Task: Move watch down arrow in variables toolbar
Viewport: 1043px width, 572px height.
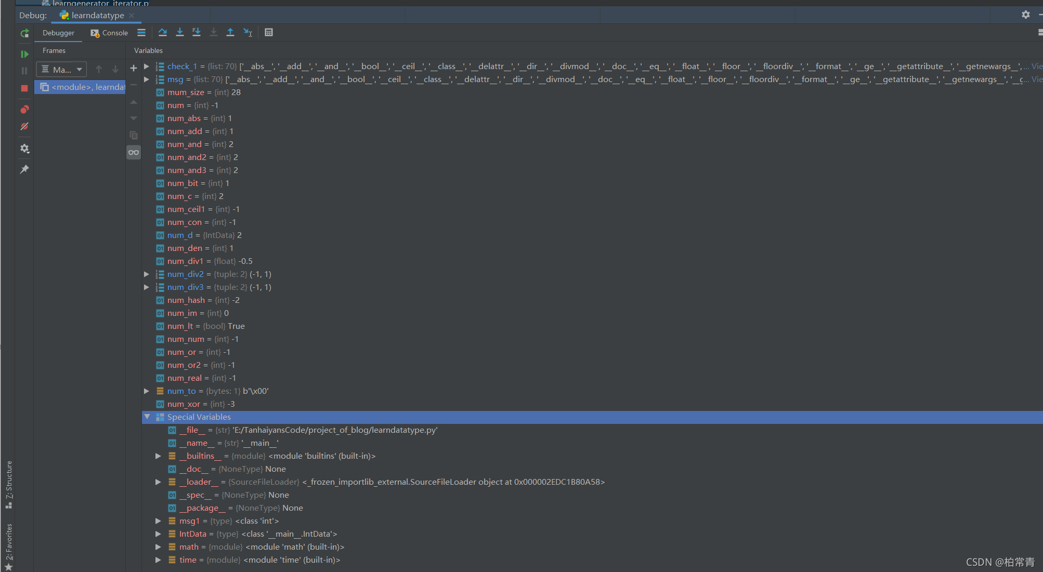Action: pyautogui.click(x=134, y=118)
